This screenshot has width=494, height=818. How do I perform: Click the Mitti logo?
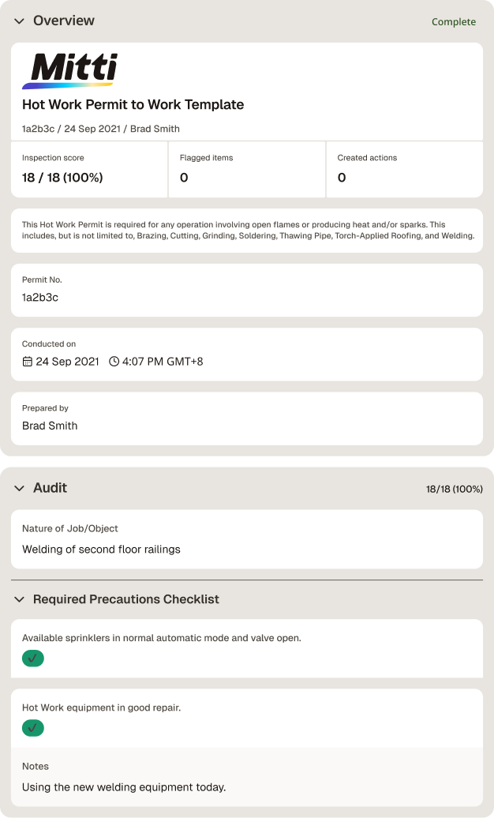(x=70, y=70)
